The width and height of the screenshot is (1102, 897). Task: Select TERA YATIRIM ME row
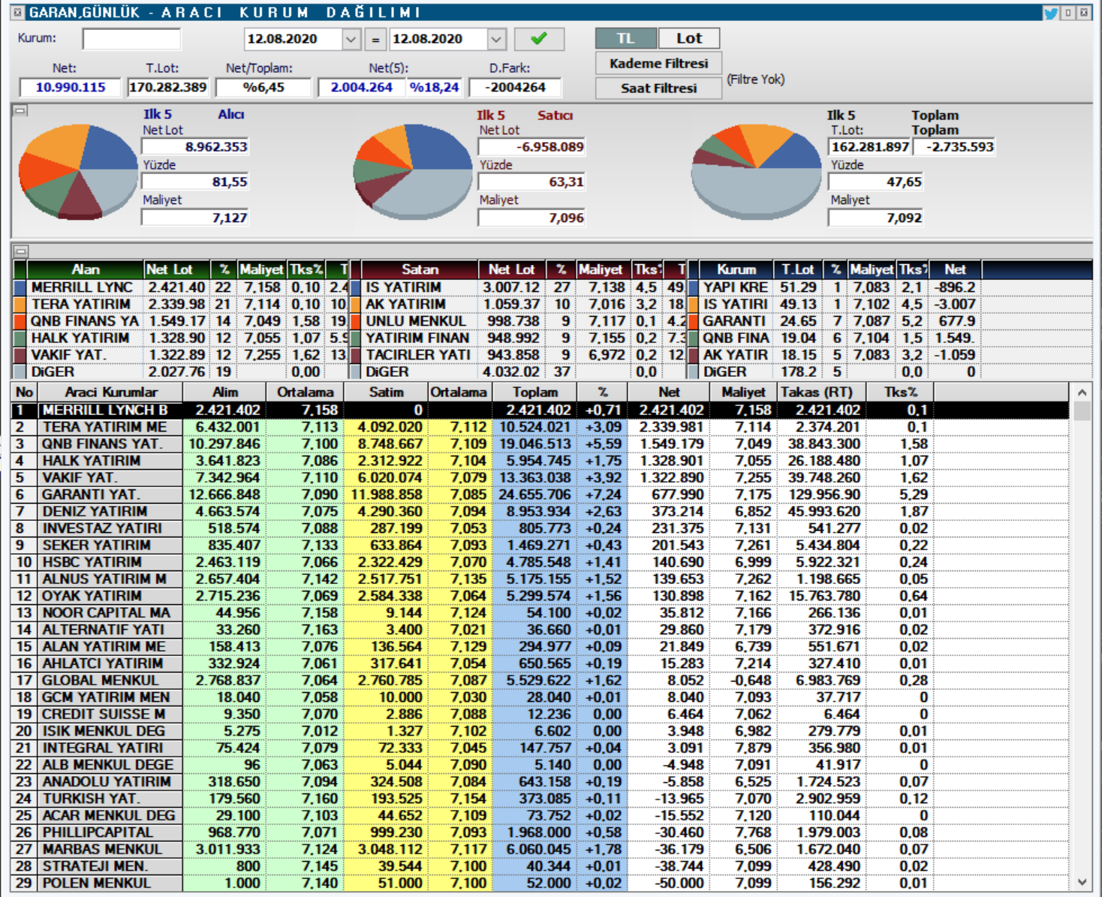539,427
